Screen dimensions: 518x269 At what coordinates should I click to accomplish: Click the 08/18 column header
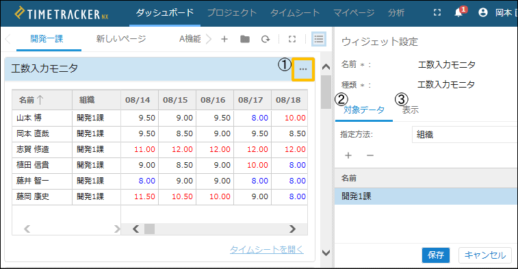pos(289,100)
